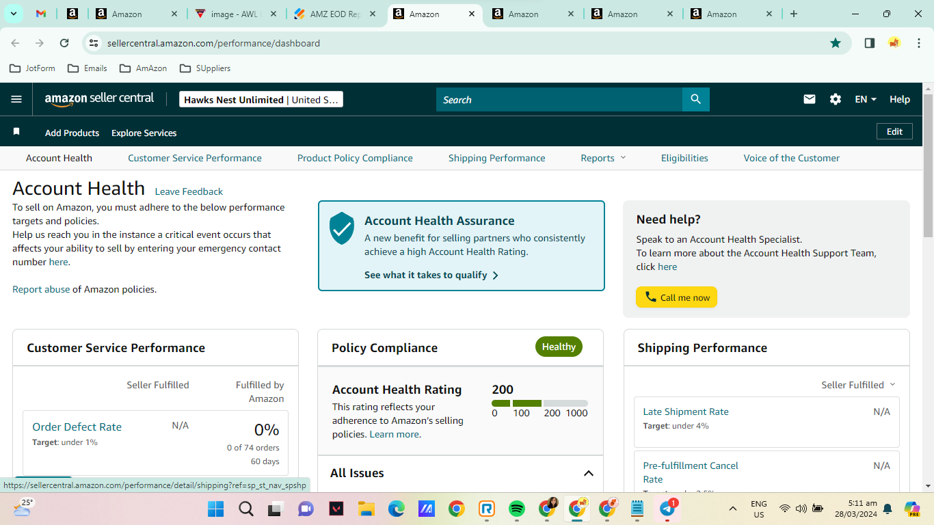Open the notification bell in system tray
Image resolution: width=934 pixels, height=525 pixels.
[x=888, y=509]
